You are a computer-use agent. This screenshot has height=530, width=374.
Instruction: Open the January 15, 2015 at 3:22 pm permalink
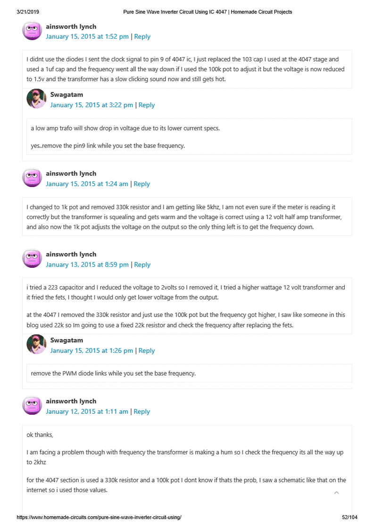(91, 105)
